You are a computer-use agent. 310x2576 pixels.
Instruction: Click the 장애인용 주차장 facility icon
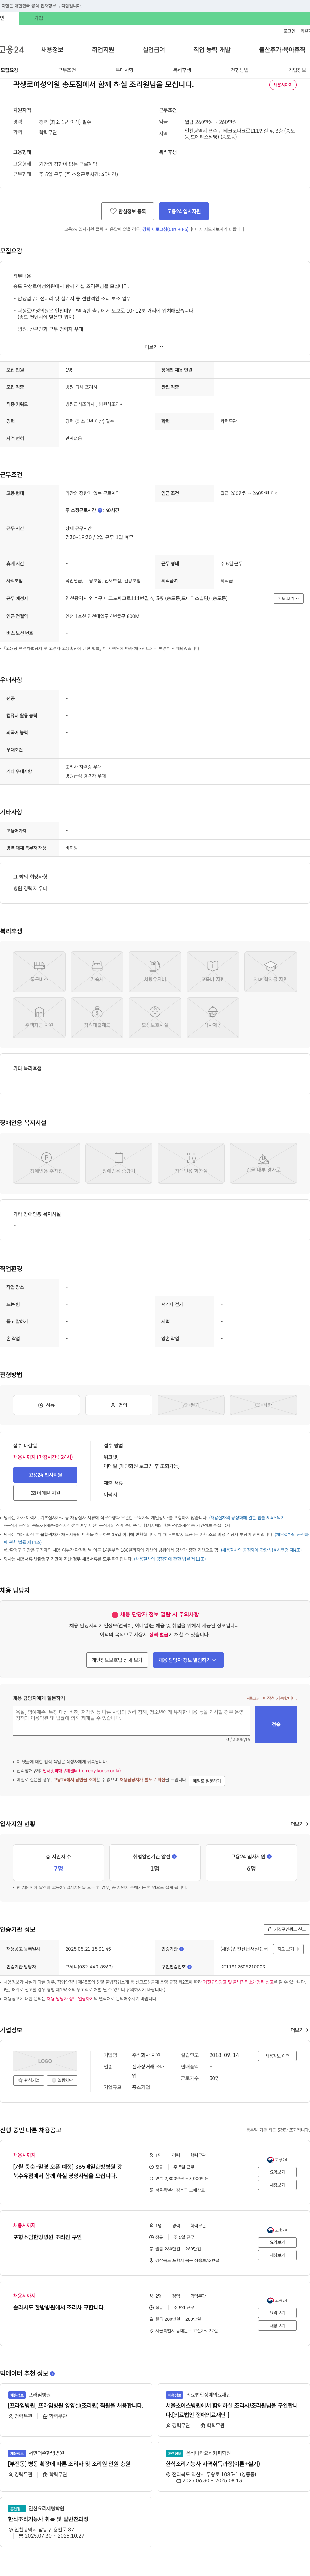46,1163
